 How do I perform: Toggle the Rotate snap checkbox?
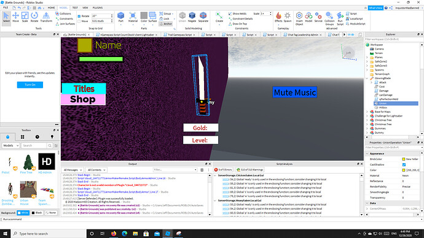(79, 16)
